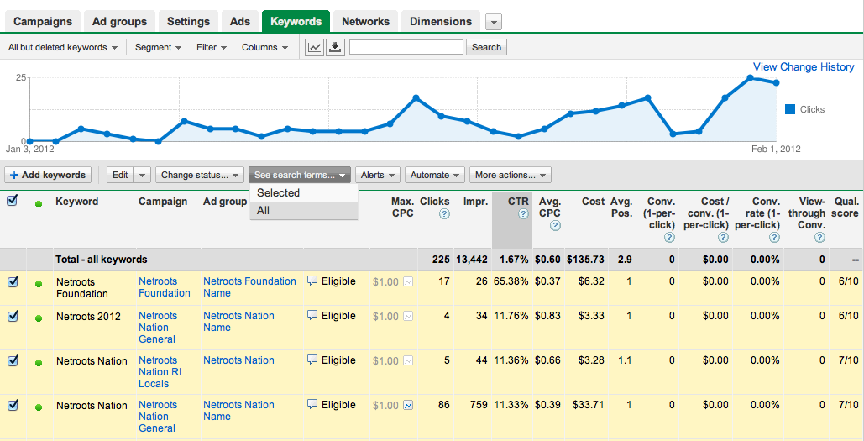This screenshot has width=864, height=441.
Task: Collapse the See search terms dropdown
Action: [x=300, y=176]
